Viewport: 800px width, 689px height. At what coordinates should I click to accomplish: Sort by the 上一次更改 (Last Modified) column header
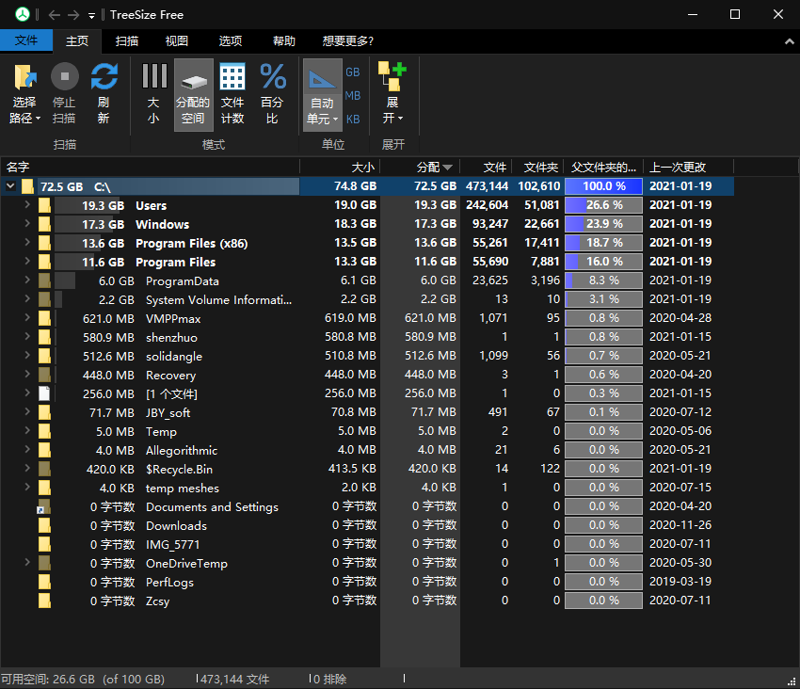(678, 167)
